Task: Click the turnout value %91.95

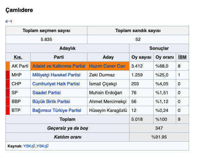Action: coord(159,137)
